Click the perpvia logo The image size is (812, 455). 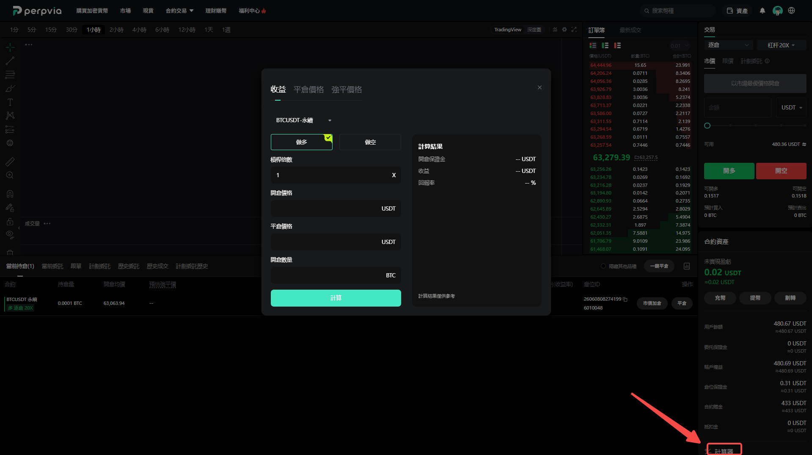click(x=37, y=11)
